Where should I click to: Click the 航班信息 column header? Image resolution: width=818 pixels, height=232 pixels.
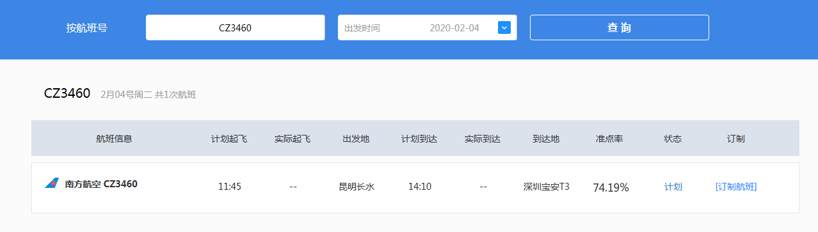pyautogui.click(x=114, y=139)
